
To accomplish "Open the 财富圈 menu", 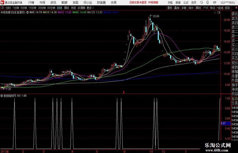I will point(101,3).
